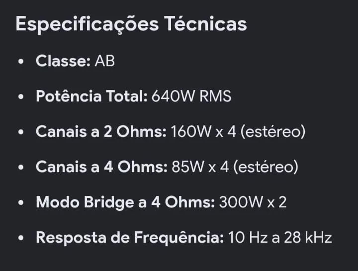Click the Modo Bridge a 4 Ohms label
The height and width of the screenshot is (271, 358).
click(x=125, y=202)
